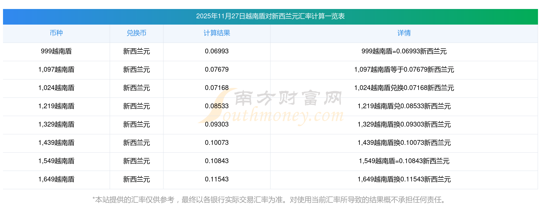This screenshot has height=209, width=541.
Task: Click the '1,219越南盾' currency cell
Action: click(x=56, y=106)
